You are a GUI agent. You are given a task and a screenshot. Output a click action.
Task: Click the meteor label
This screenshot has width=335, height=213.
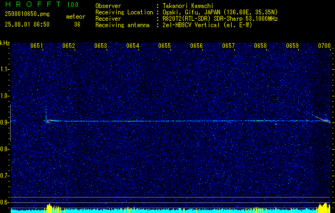pyautogui.click(x=76, y=17)
